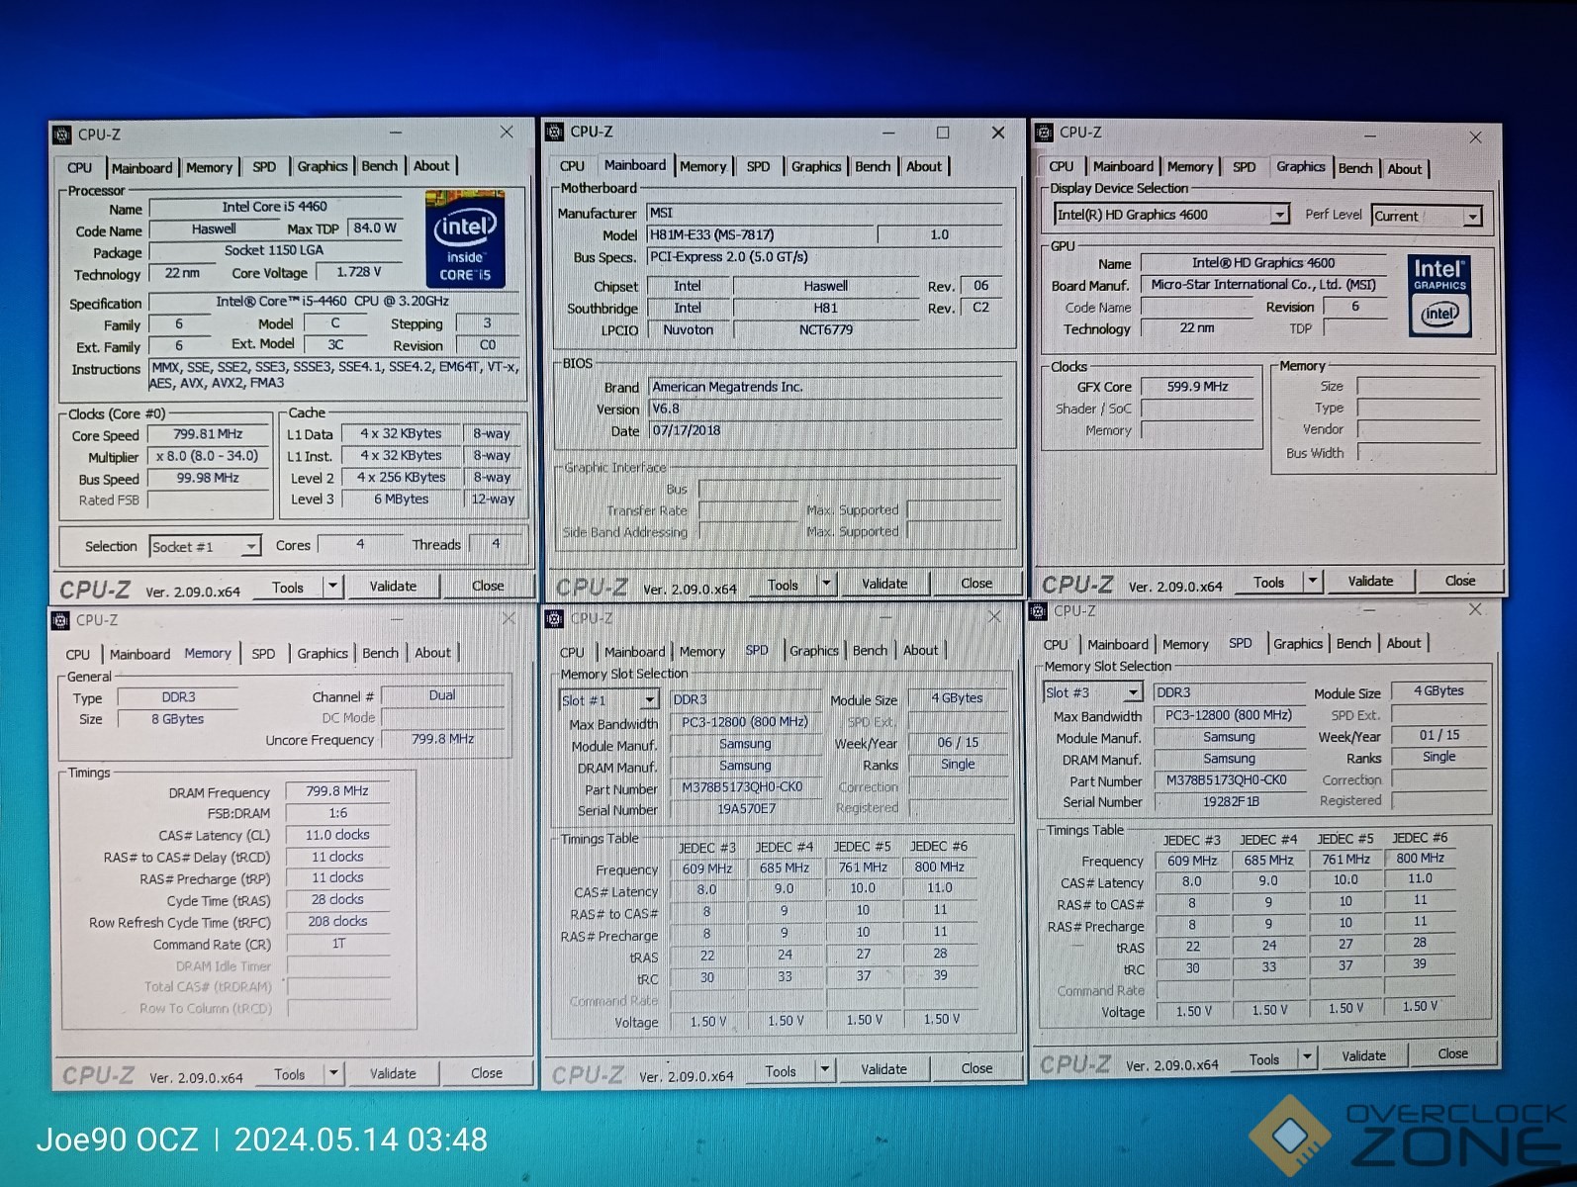Image resolution: width=1577 pixels, height=1187 pixels.
Task: Click Validate button in Graphics window
Action: click(x=1369, y=581)
